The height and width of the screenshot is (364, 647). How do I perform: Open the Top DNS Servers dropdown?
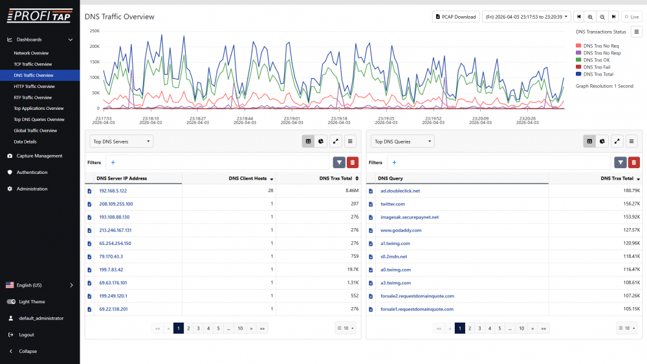click(122, 141)
